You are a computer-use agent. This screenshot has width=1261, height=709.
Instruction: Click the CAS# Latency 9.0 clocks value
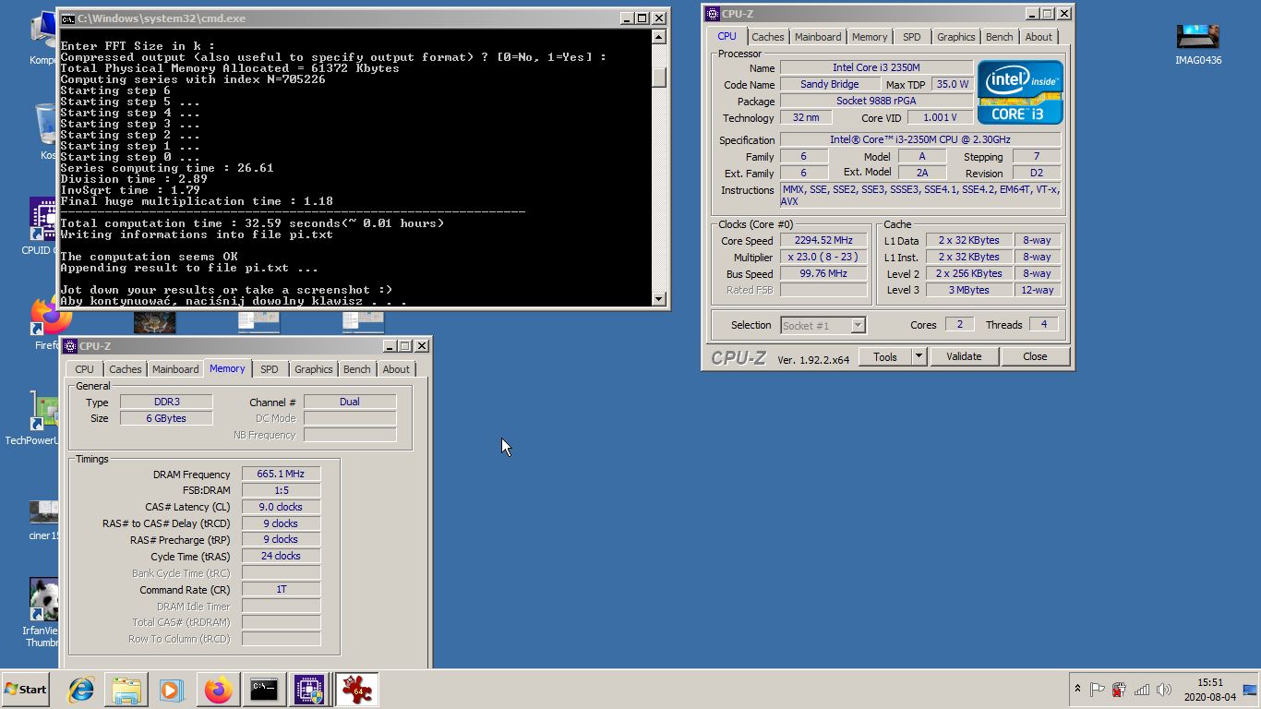pyautogui.click(x=281, y=507)
